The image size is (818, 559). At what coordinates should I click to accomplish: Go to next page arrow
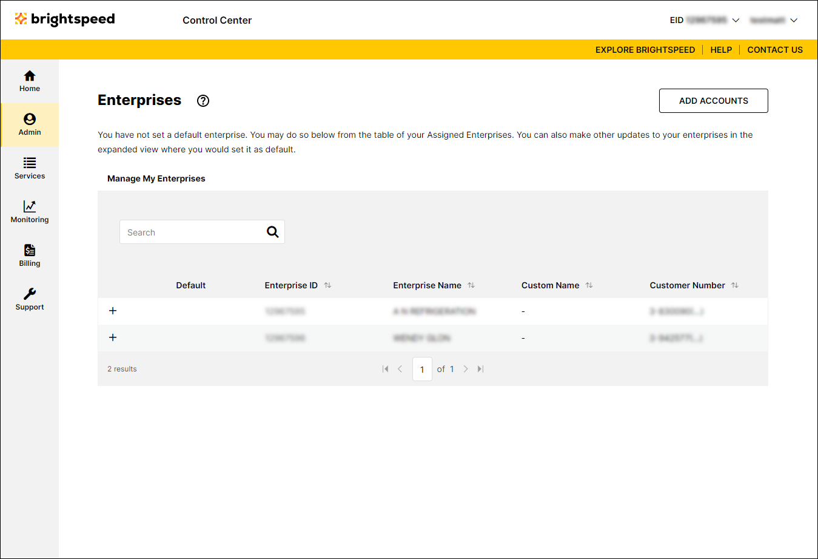(x=466, y=369)
